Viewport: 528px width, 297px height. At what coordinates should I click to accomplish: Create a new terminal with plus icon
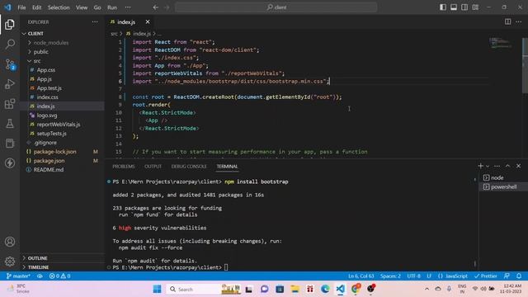point(480,166)
